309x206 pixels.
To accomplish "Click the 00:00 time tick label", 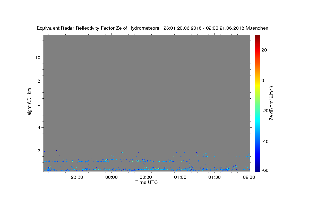I will 111,177.
